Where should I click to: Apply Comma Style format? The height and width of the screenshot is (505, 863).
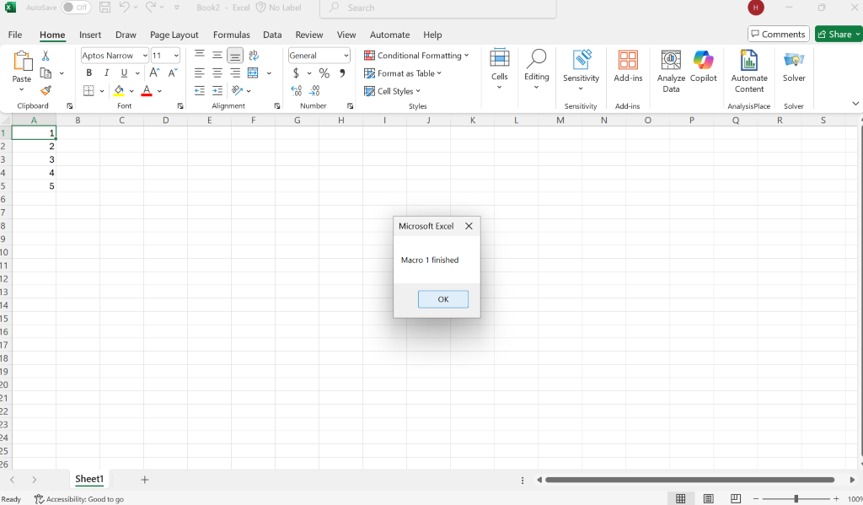[342, 73]
